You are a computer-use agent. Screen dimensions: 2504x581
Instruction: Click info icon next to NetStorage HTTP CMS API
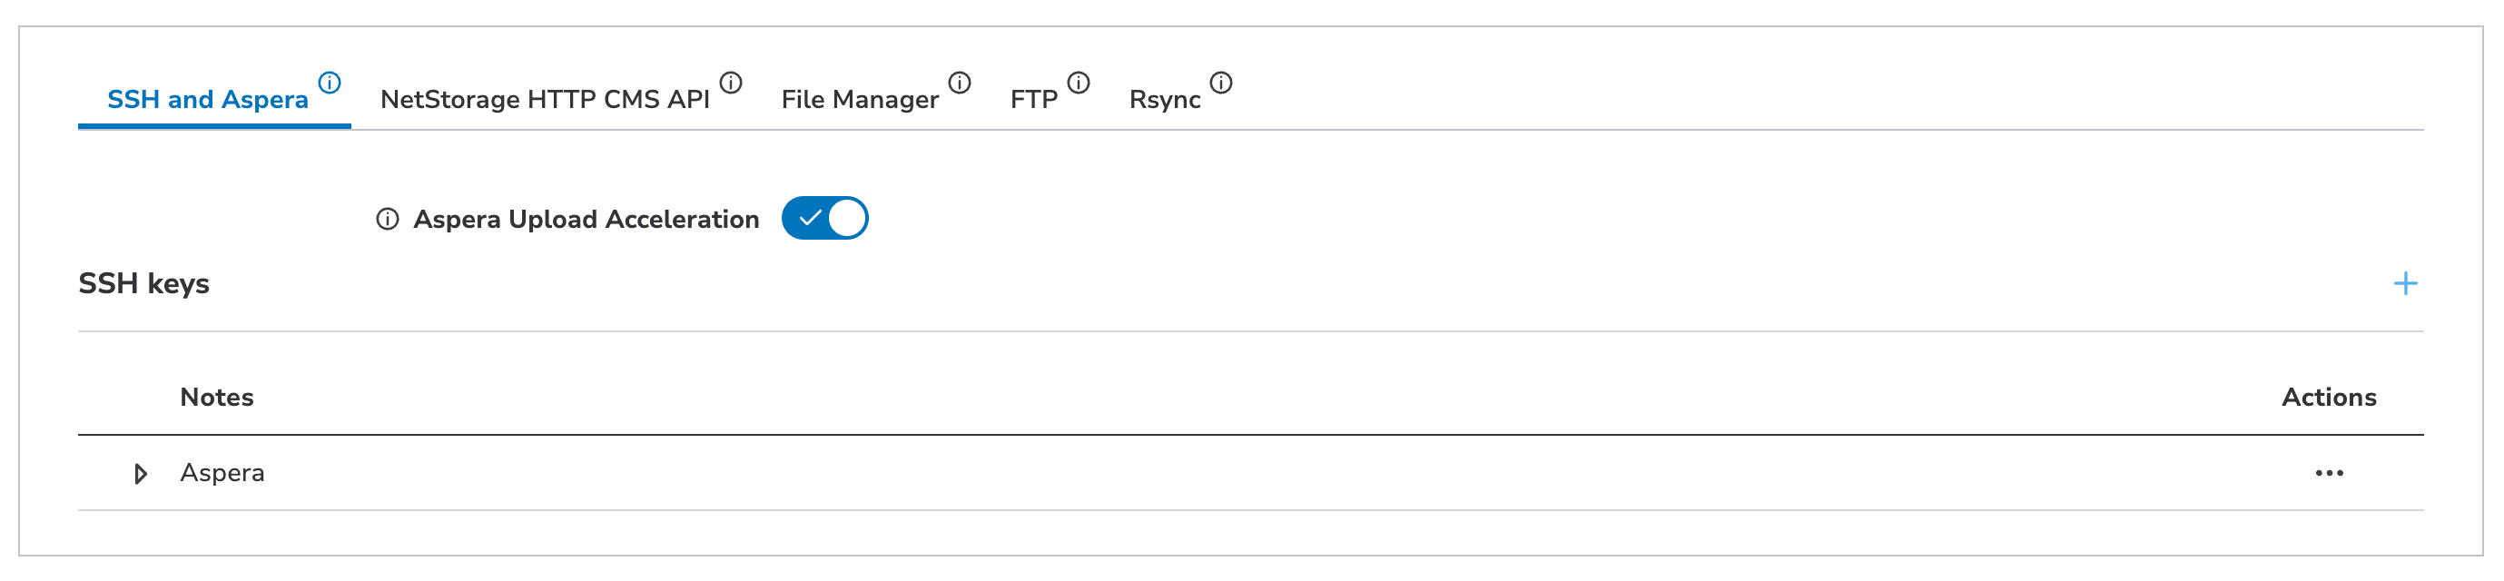[731, 83]
